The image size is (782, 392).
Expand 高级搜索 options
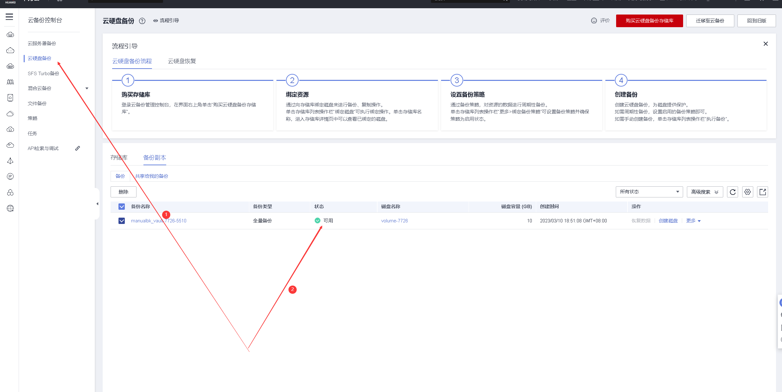point(705,192)
